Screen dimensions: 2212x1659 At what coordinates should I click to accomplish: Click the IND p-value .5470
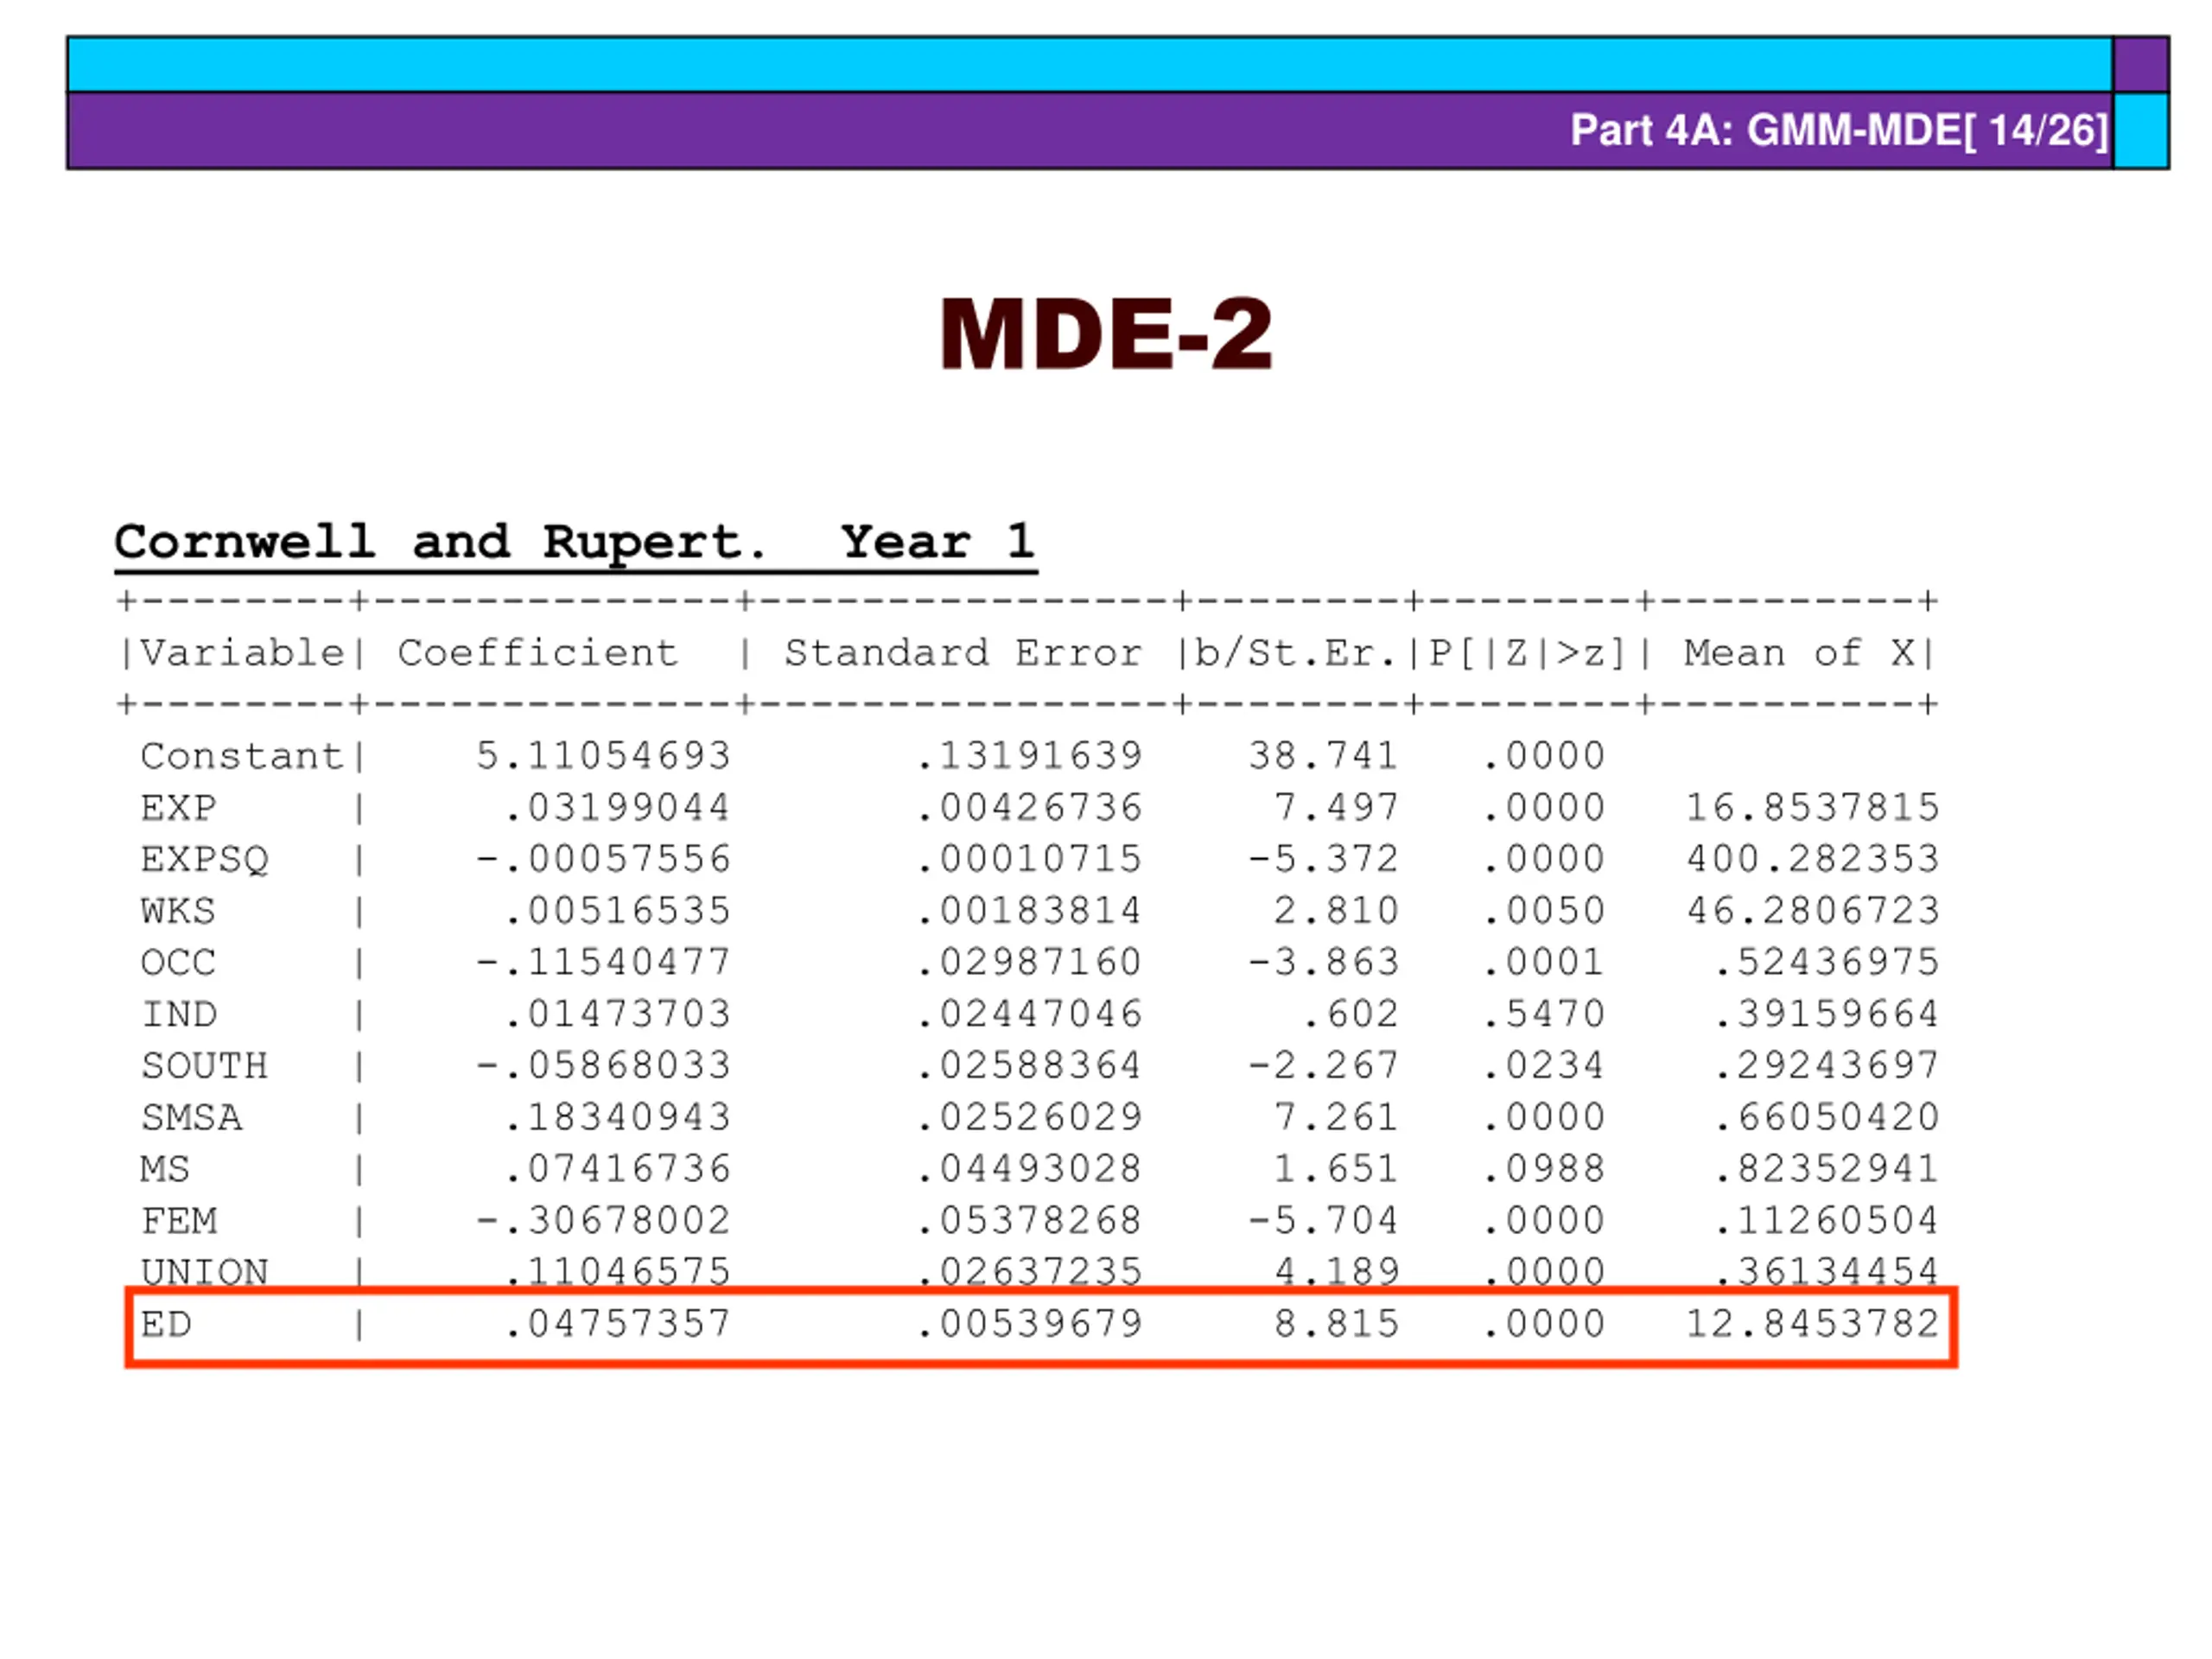(x=1544, y=1015)
